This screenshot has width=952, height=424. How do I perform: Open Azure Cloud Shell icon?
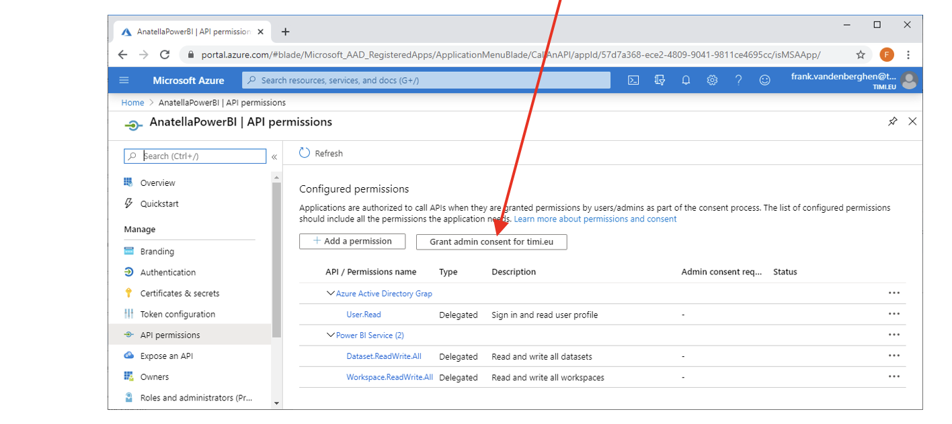click(x=633, y=80)
